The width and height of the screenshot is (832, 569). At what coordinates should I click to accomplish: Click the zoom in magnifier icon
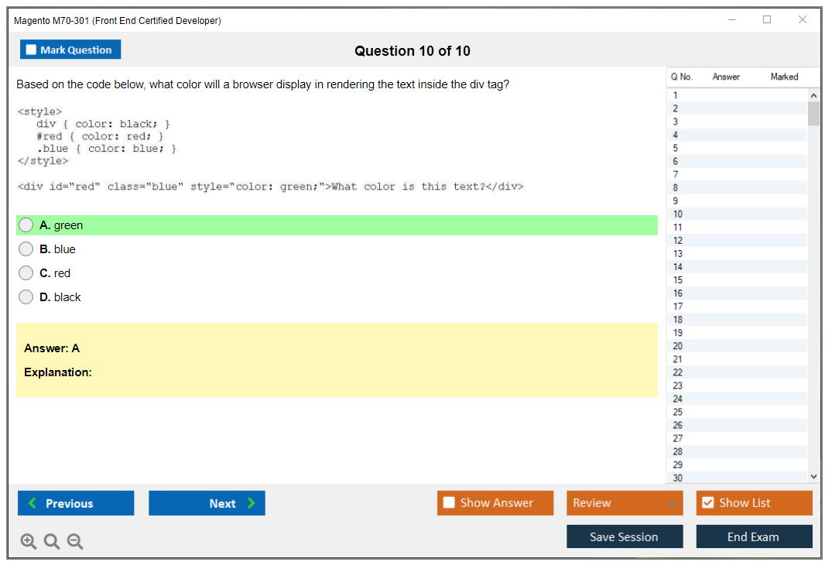point(29,542)
